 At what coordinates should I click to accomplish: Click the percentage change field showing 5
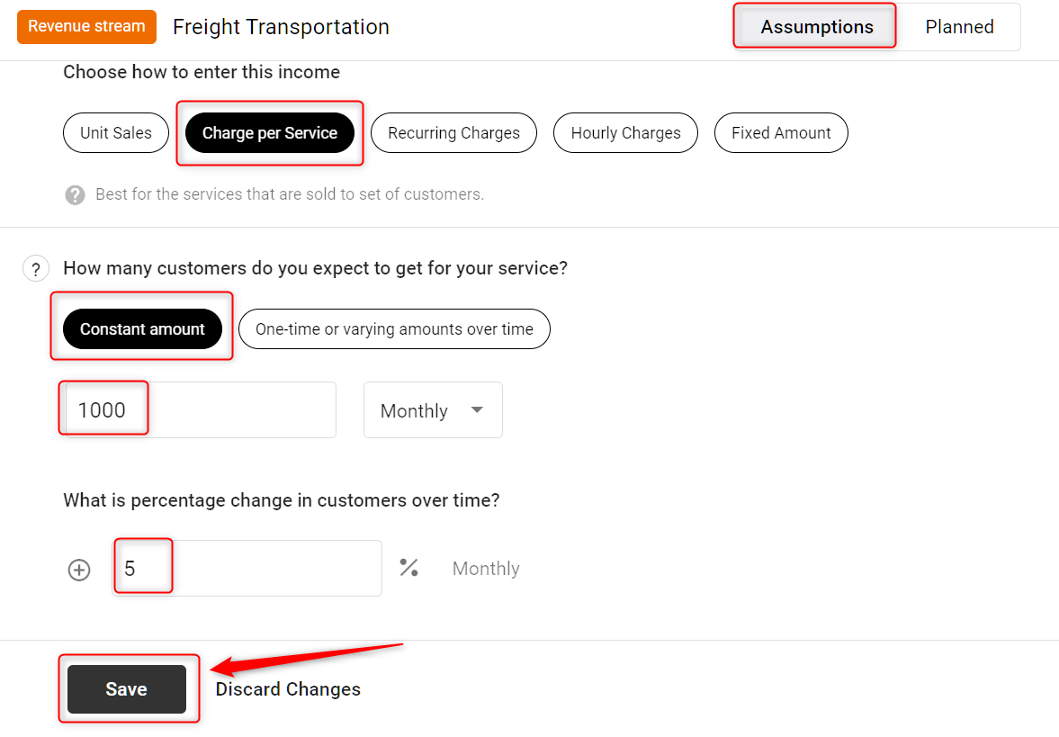(247, 569)
